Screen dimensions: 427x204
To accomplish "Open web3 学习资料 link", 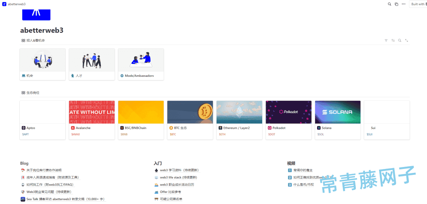I will tap(180, 171).
